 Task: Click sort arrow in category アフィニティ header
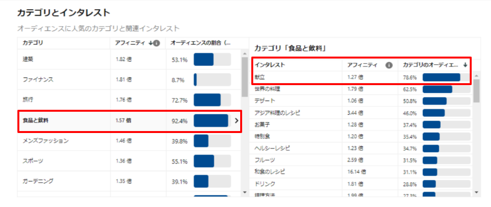[x=150, y=43]
